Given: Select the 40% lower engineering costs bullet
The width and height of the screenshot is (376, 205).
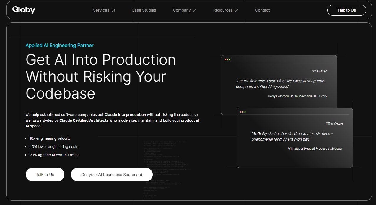Looking at the screenshot, I should (x=54, y=147).
